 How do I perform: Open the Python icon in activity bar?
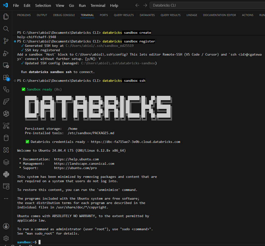[x=6, y=174]
